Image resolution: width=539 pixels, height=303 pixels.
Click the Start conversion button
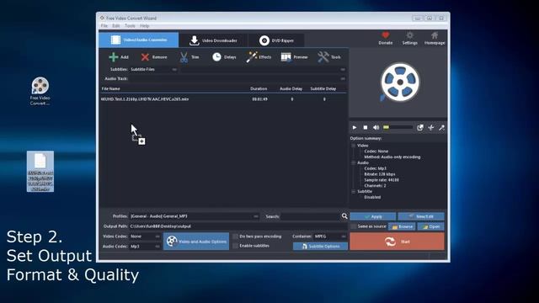tap(397, 242)
